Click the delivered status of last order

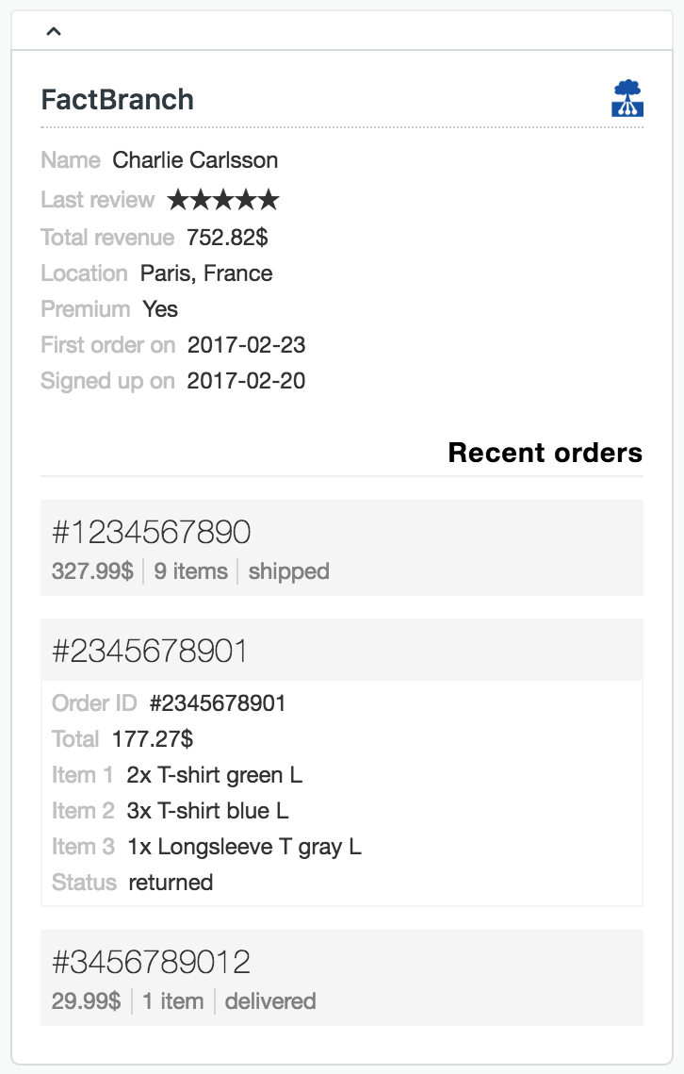point(270,1001)
